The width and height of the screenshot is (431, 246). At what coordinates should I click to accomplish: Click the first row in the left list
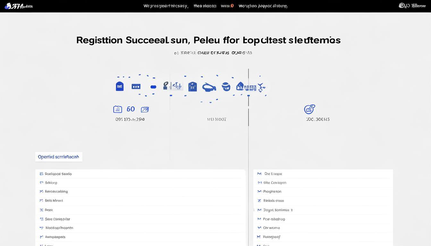pos(58,174)
